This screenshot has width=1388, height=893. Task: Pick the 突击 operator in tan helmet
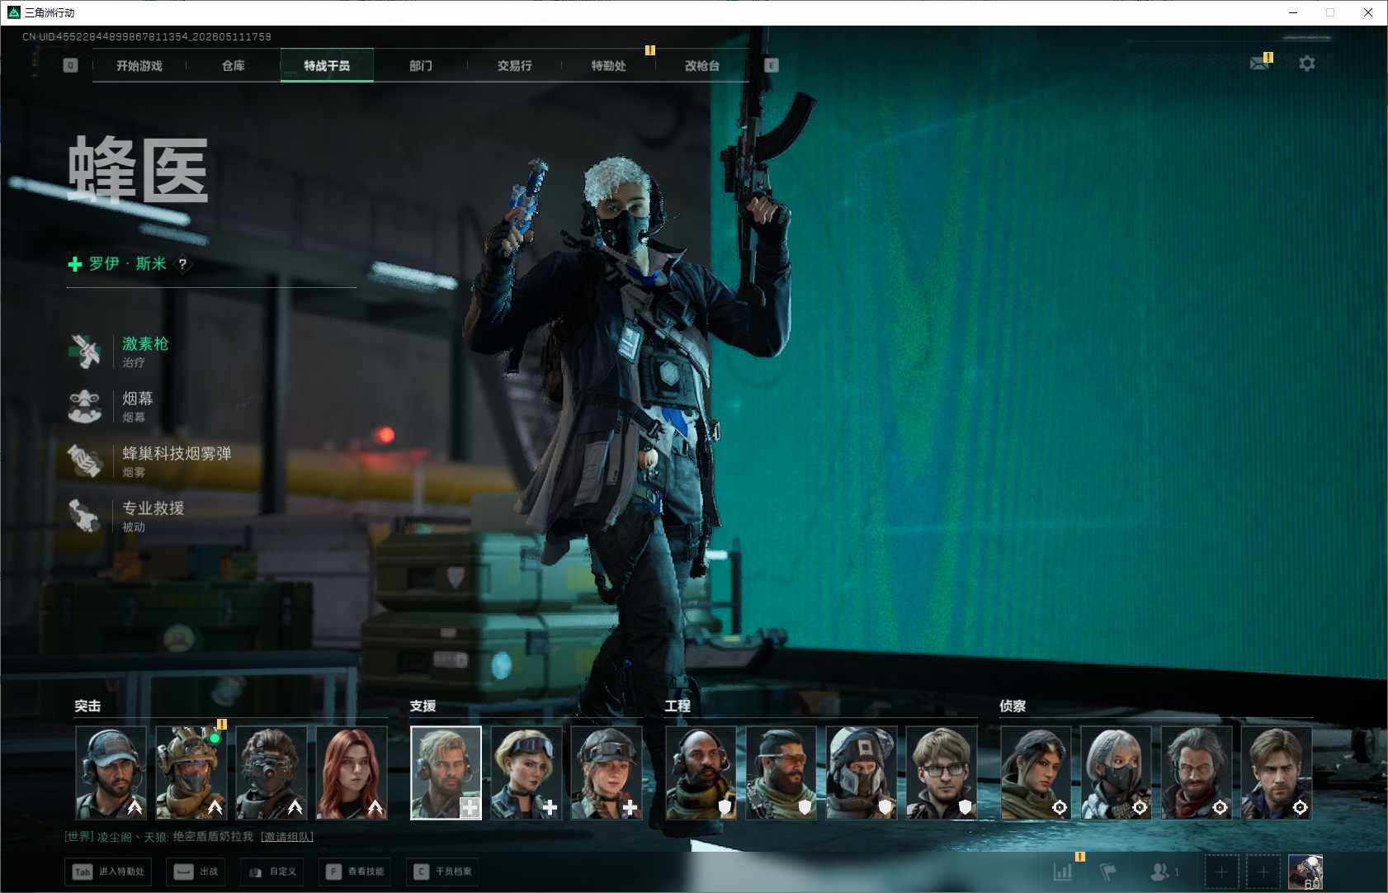pos(191,773)
